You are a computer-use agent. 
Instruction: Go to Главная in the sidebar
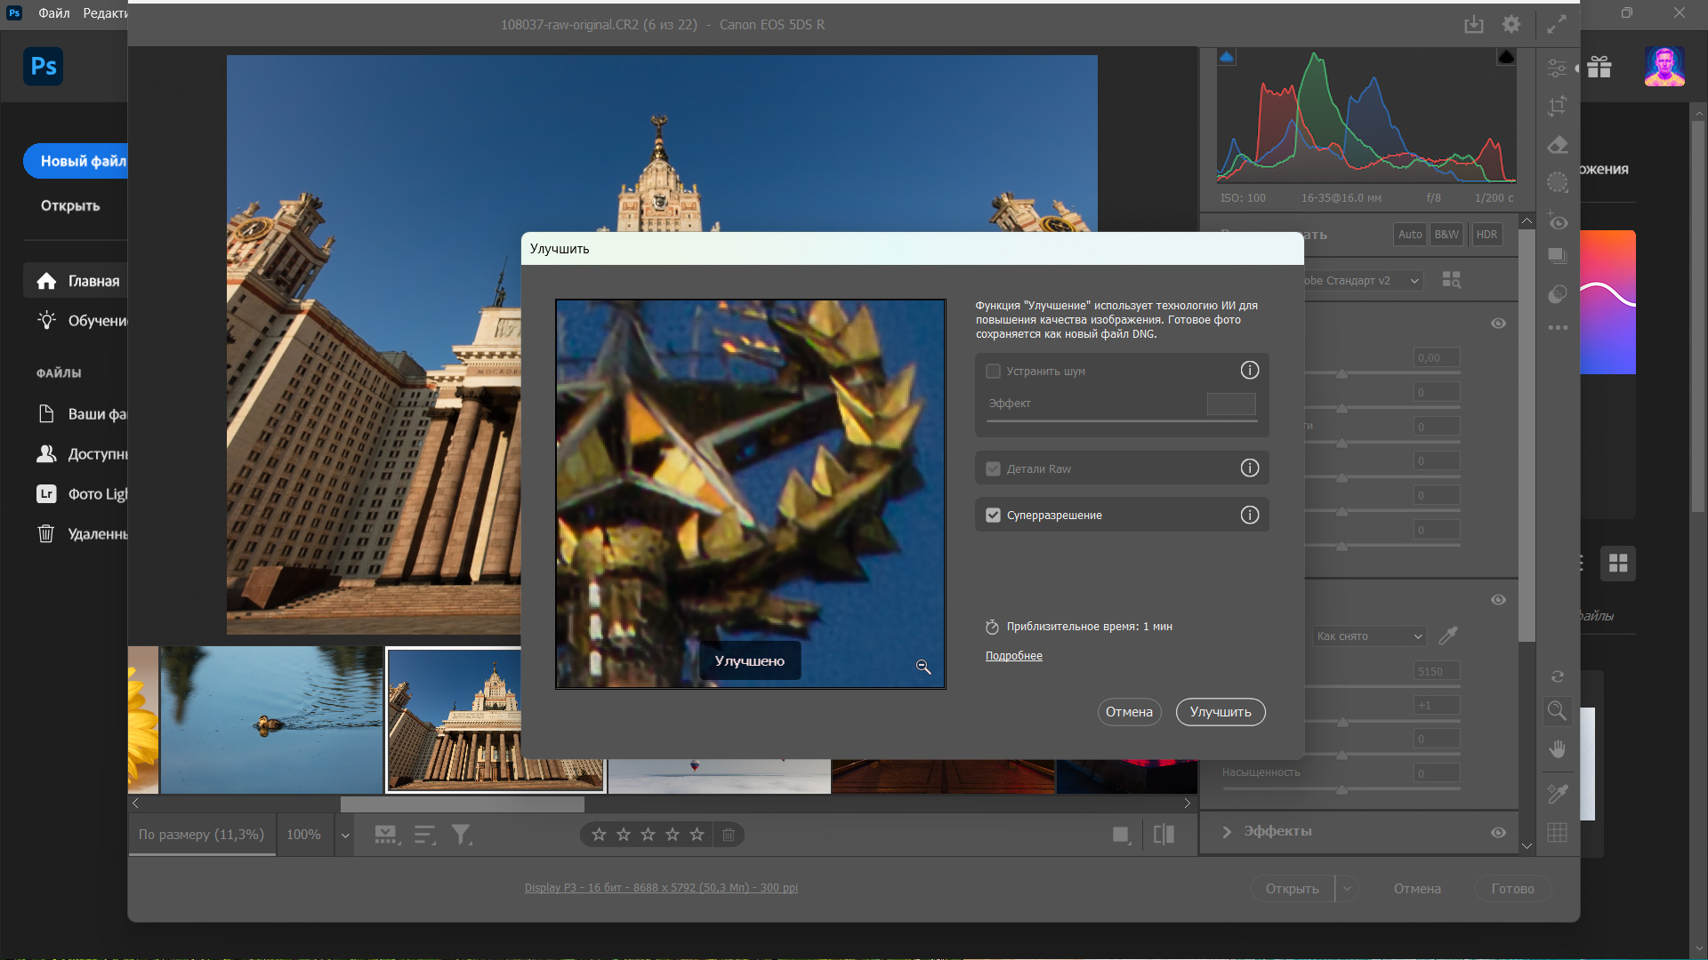pyautogui.click(x=76, y=281)
